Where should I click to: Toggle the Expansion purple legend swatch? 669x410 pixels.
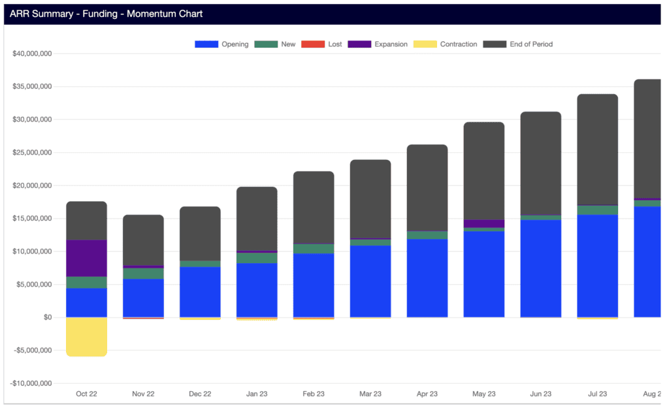tap(359, 44)
